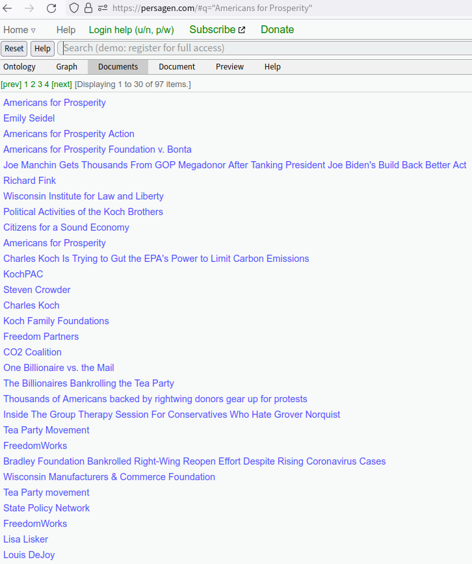Screen dimensions: 472x564
Task: Click the persagen.com URL address field
Action: pyautogui.click(x=213, y=8)
